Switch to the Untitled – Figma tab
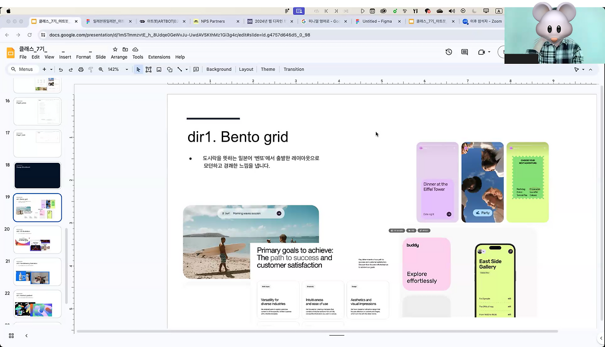 point(376,21)
